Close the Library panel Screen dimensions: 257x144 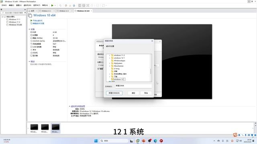click(25, 10)
